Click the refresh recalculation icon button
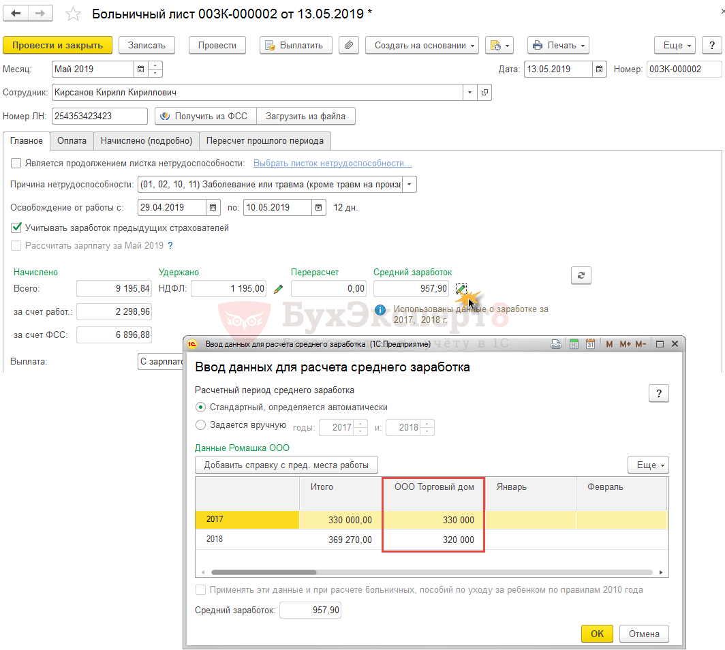 (581, 275)
